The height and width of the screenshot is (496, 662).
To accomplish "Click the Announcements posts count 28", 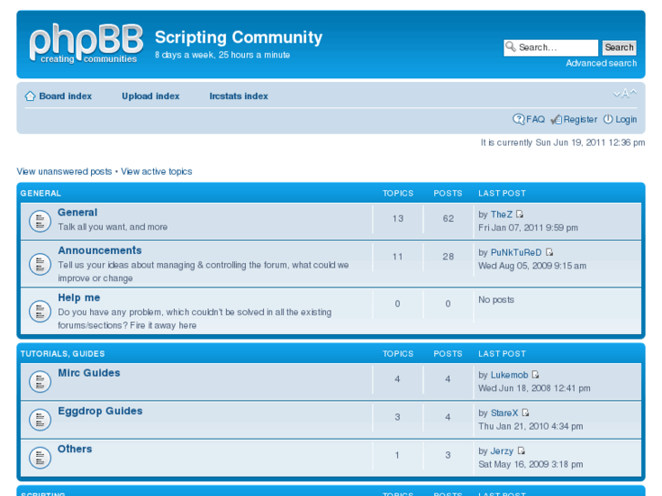I will (x=448, y=257).
